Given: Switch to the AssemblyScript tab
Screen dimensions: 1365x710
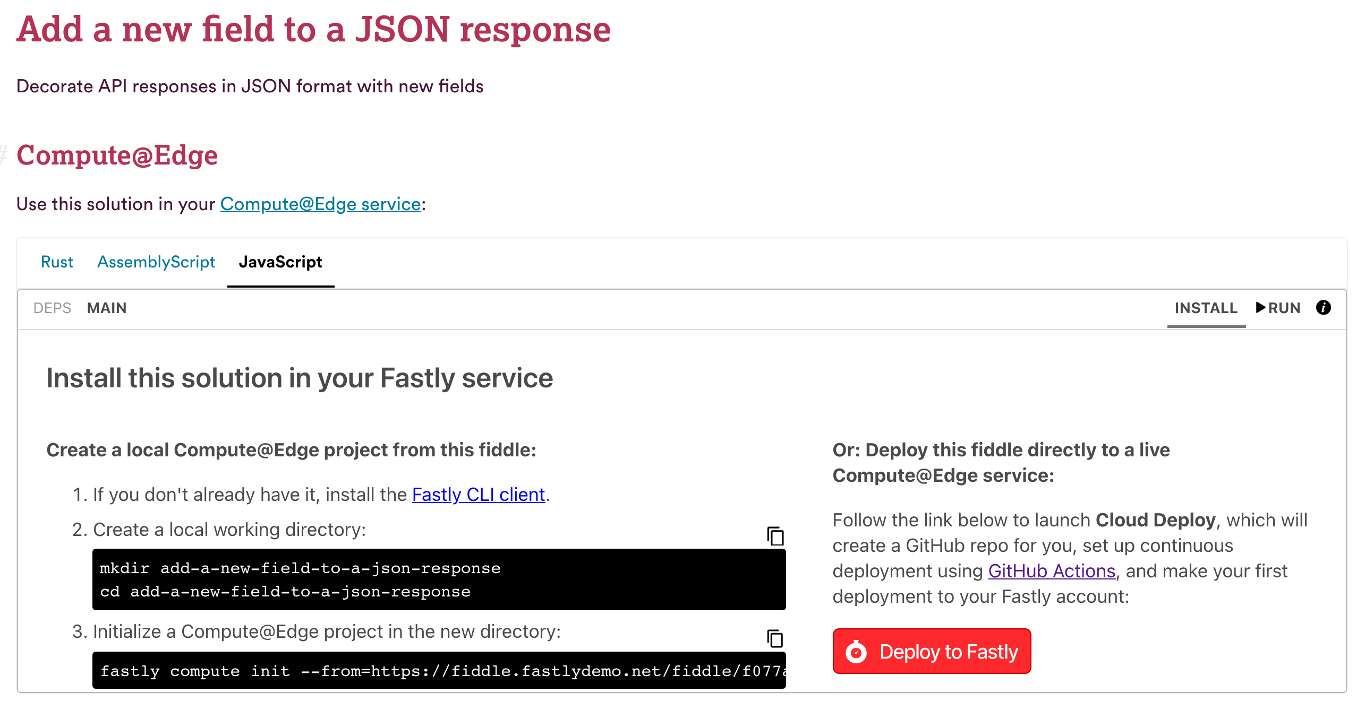Looking at the screenshot, I should point(156,262).
